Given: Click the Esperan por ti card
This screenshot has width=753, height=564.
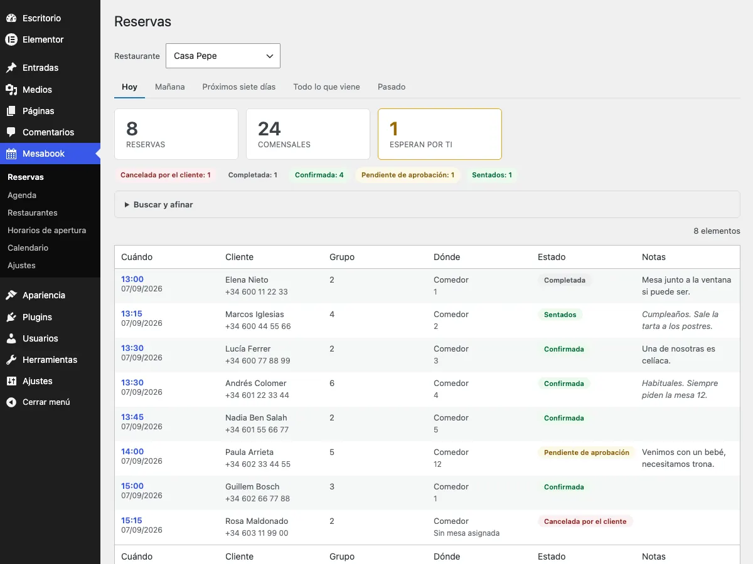Looking at the screenshot, I should 440,134.
